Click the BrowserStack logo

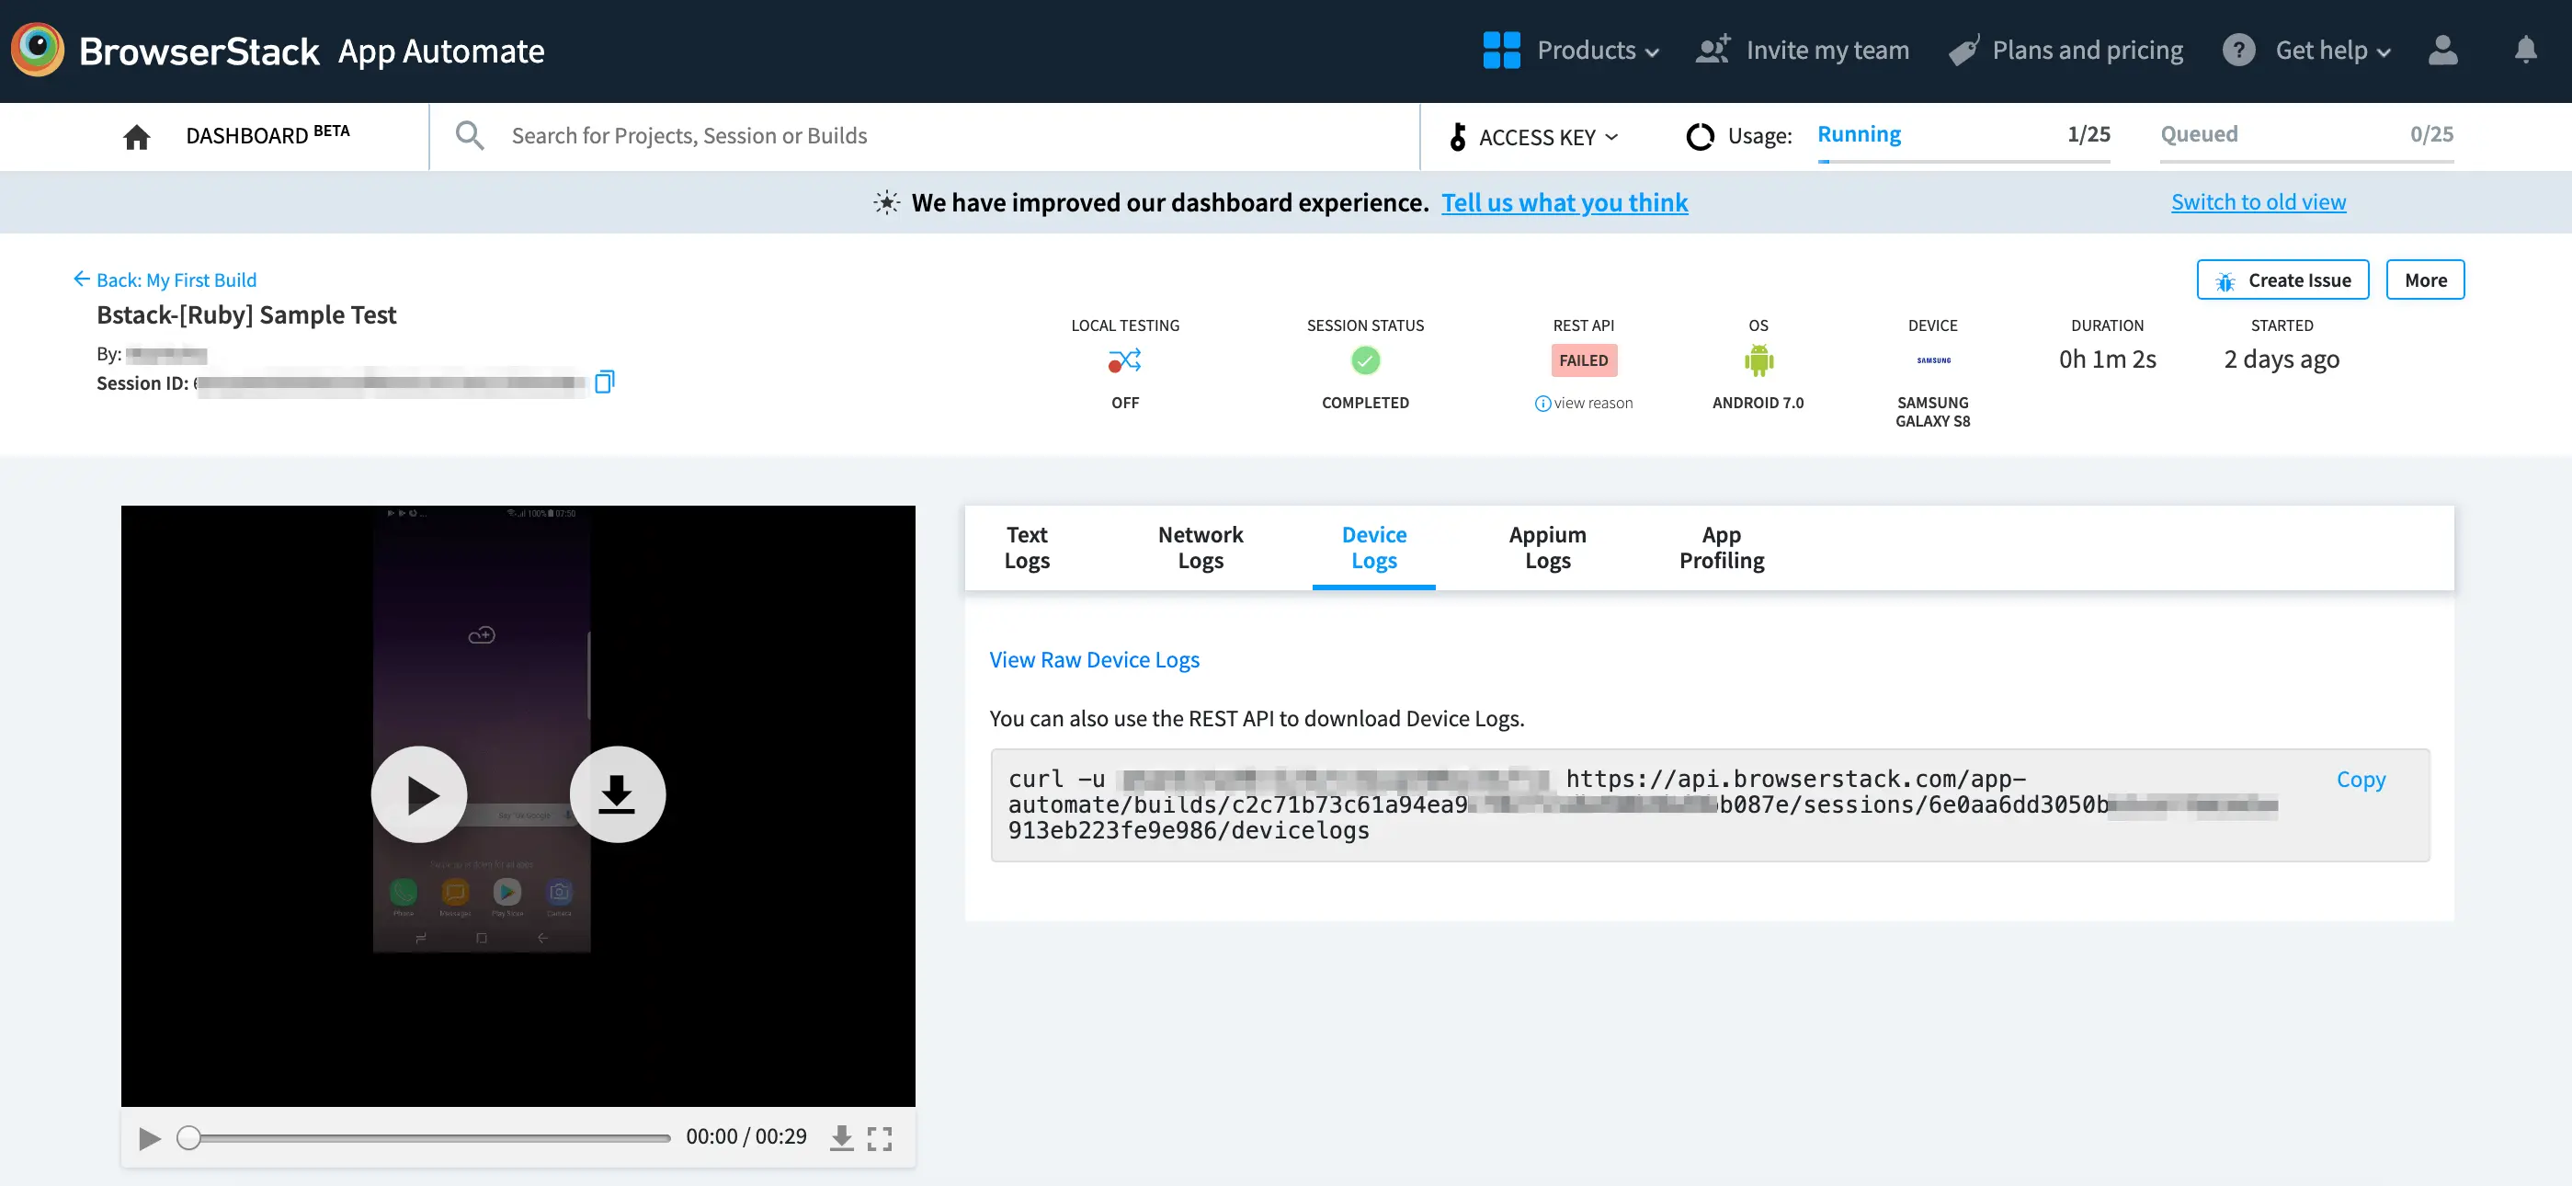point(38,50)
